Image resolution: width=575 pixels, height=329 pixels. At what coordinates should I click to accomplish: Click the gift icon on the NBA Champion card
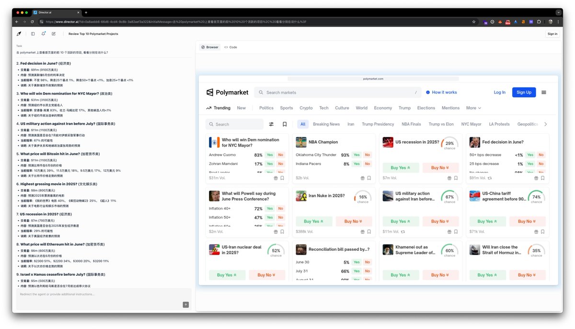(x=362, y=178)
